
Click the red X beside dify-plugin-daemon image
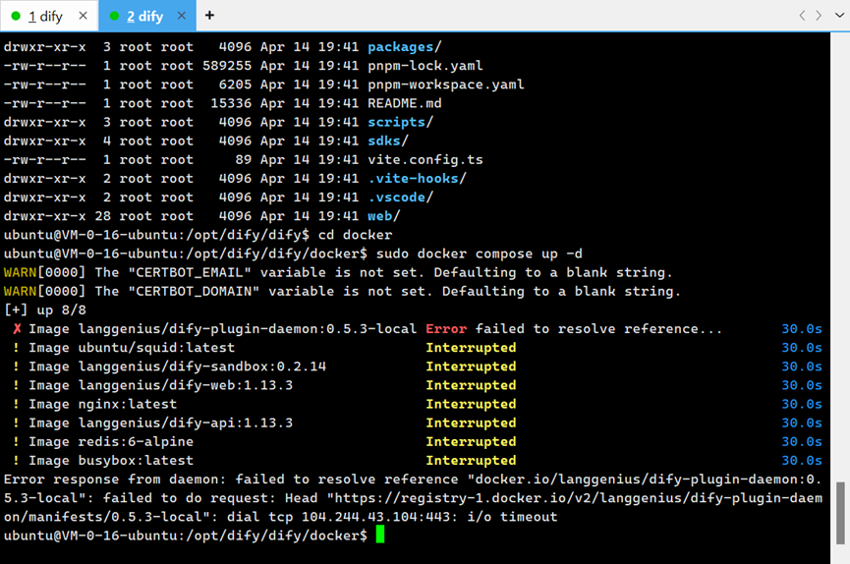[x=17, y=329]
